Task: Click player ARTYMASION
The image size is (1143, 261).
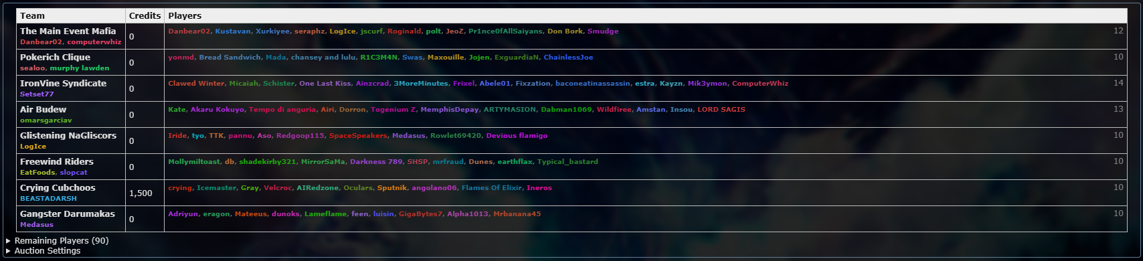Action: coord(510,110)
